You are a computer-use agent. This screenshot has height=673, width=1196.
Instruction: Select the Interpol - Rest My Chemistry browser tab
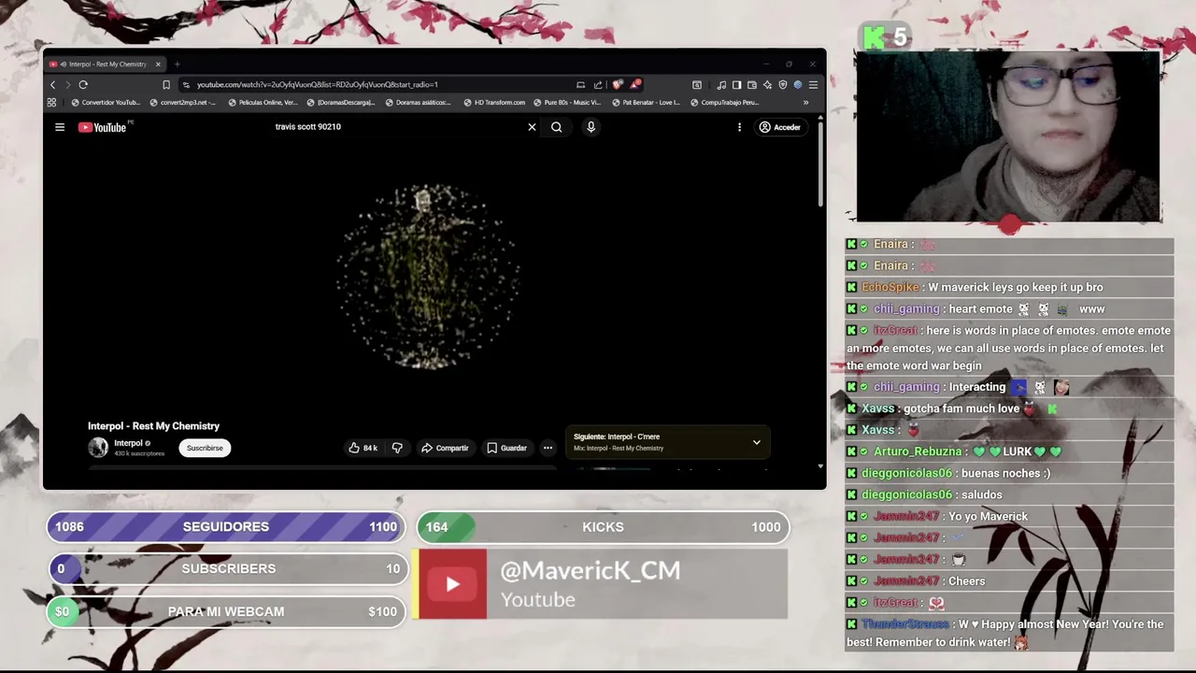click(107, 64)
